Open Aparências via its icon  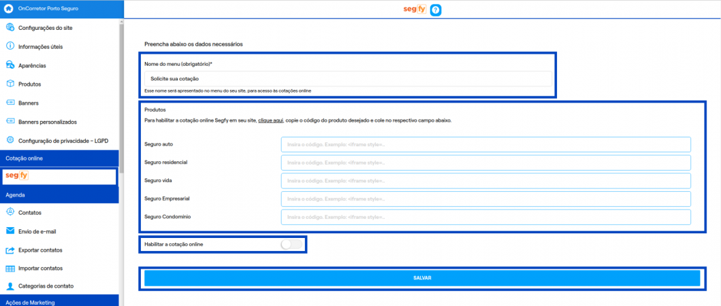pyautogui.click(x=10, y=65)
